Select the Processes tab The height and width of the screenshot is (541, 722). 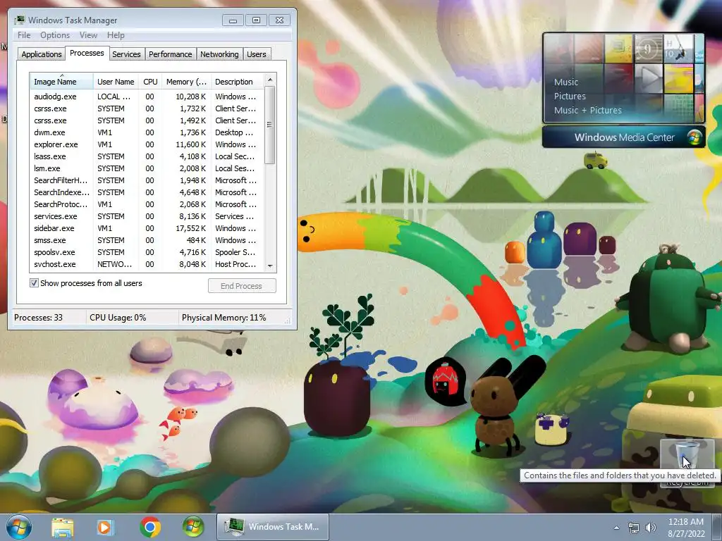click(x=87, y=54)
